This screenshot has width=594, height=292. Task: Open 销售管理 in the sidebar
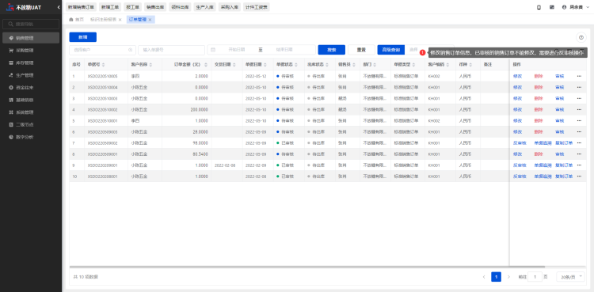tap(31, 38)
